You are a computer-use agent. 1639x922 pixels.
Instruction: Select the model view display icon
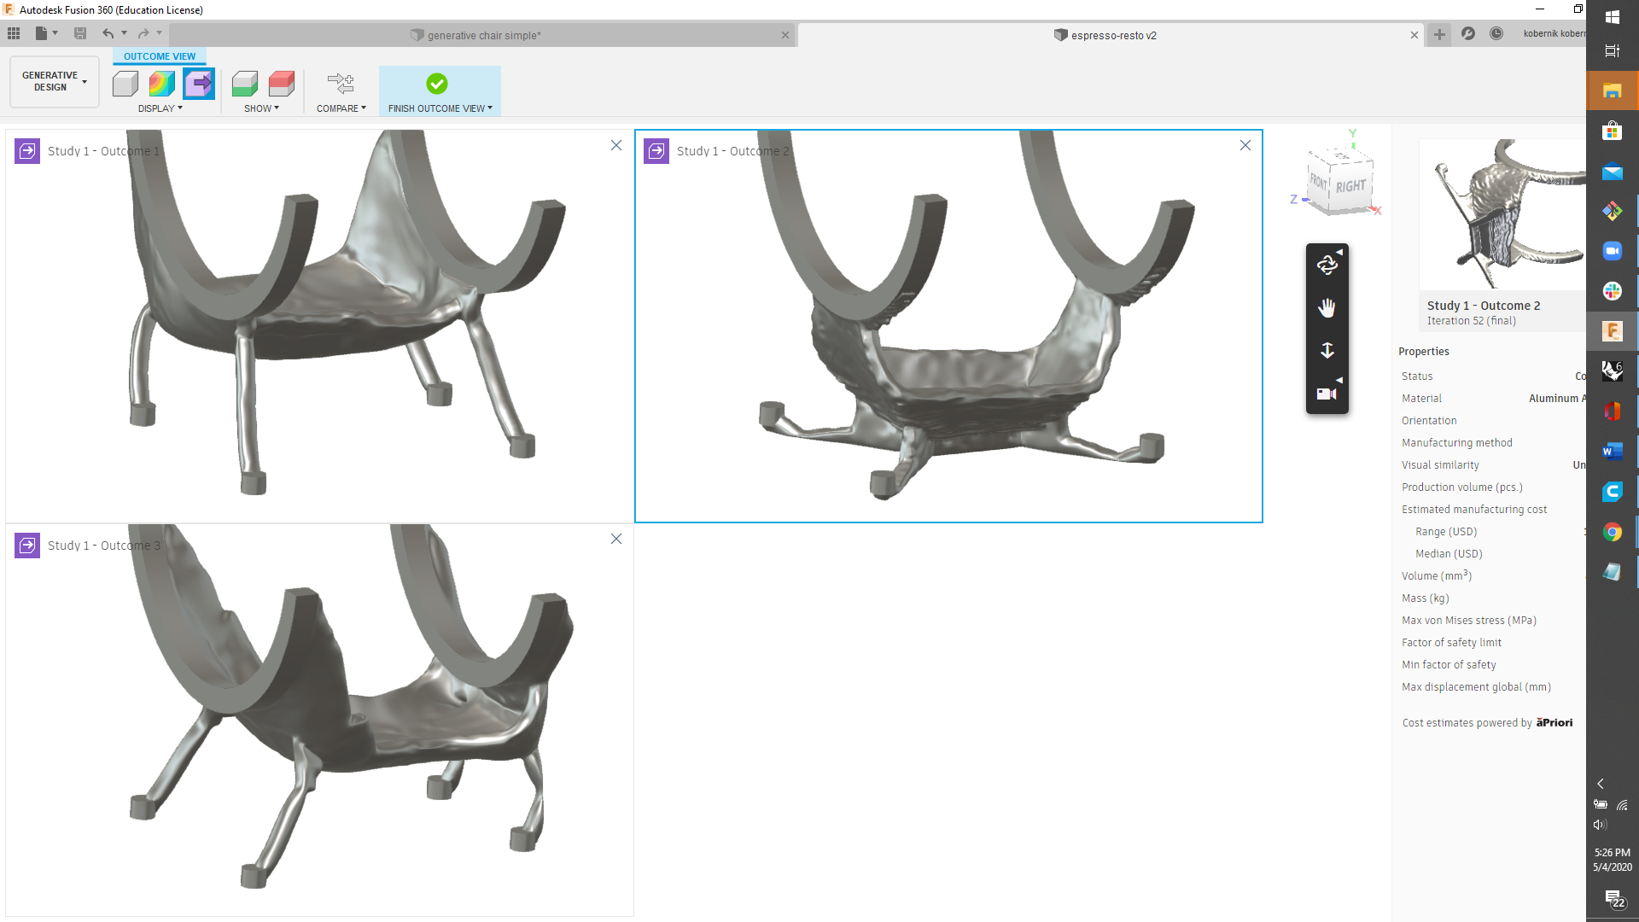[125, 84]
